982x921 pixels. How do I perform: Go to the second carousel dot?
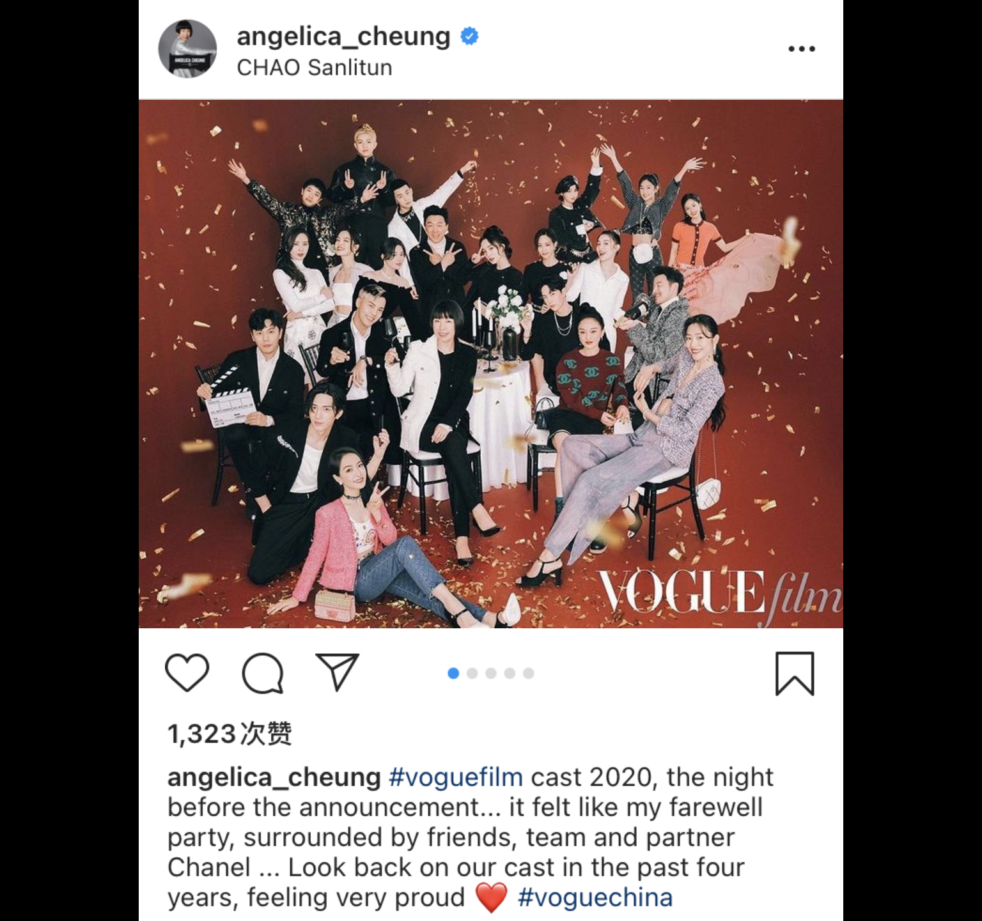(472, 673)
